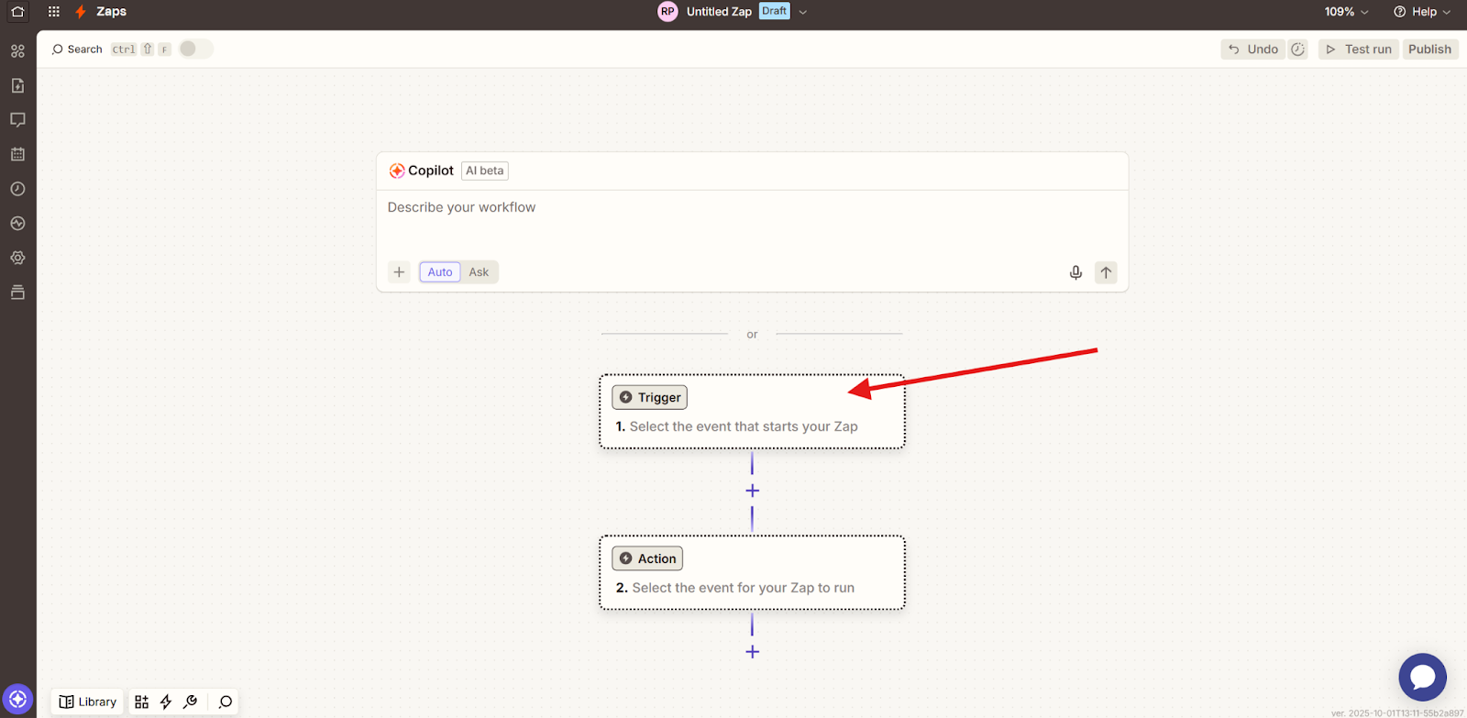The width and height of the screenshot is (1467, 718).
Task: Click the search magnifier in the bottom toolbar
Action: coord(226,701)
